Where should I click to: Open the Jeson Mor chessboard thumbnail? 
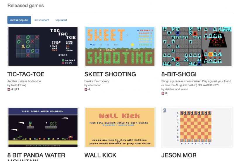click(x=197, y=127)
